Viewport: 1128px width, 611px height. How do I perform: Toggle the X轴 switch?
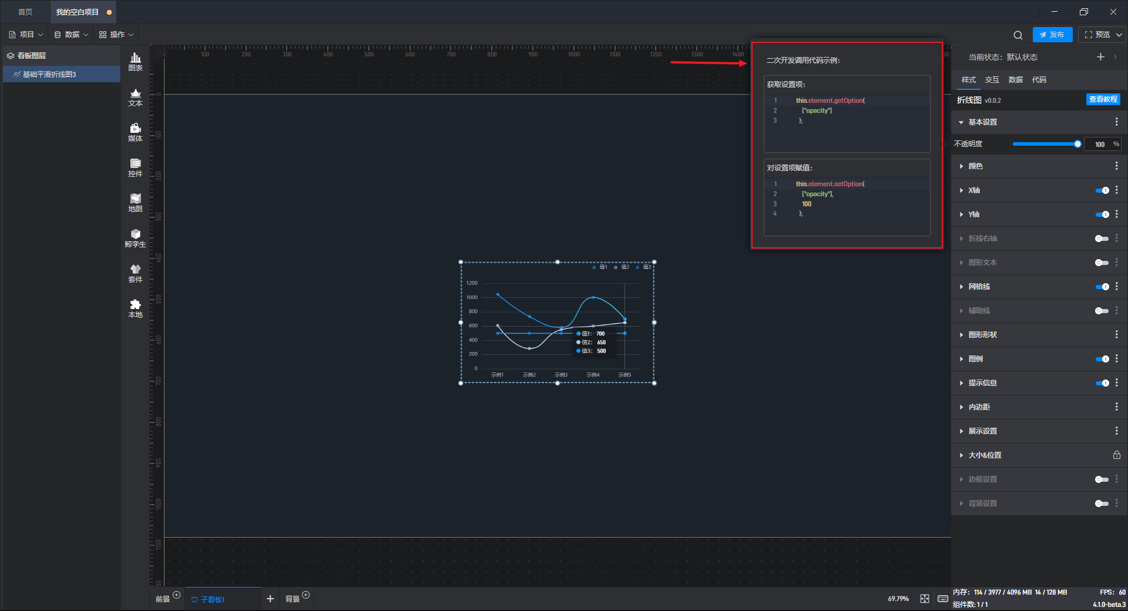1102,190
